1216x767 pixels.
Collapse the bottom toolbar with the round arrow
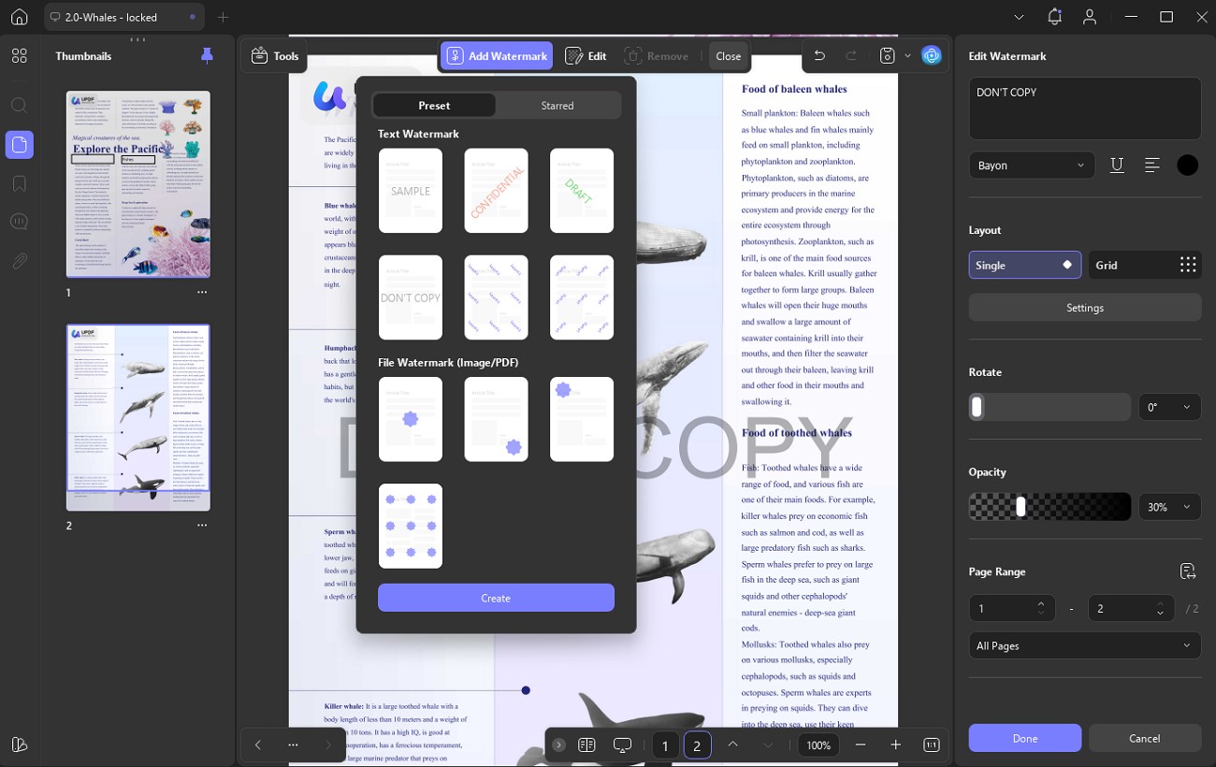coord(558,745)
